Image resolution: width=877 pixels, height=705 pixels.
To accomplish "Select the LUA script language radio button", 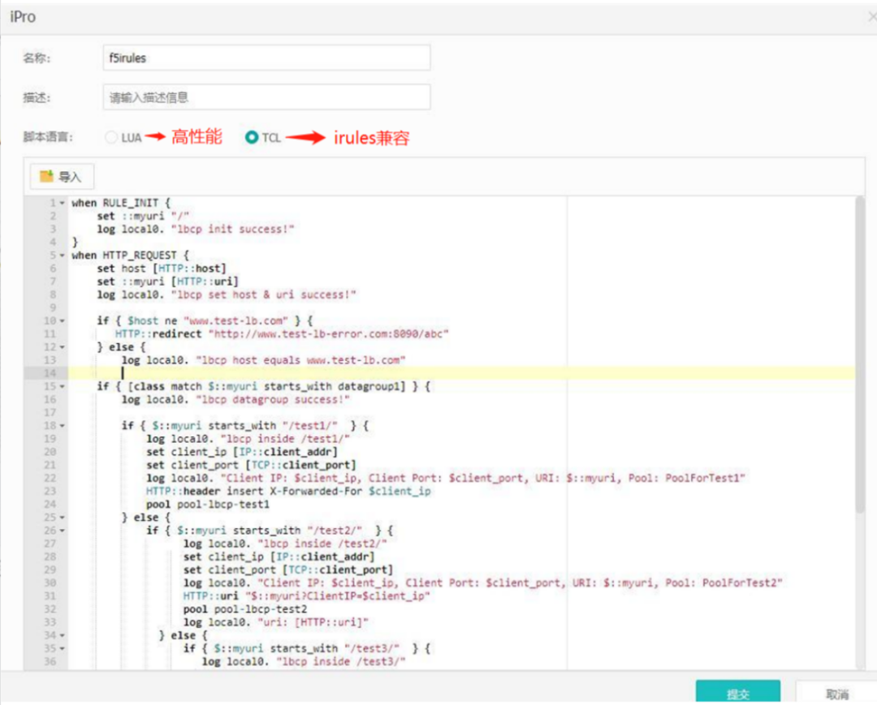I will click(110, 137).
